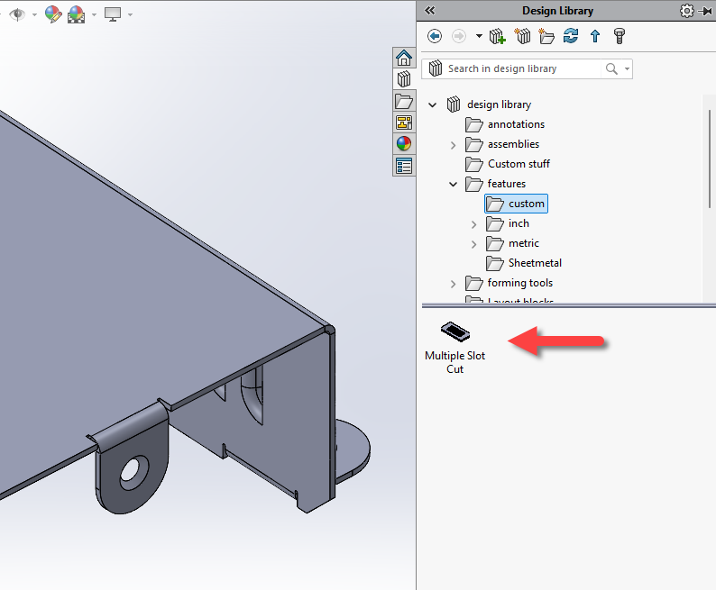Open the View Palette tab
Screen dimensions: 716x590
click(404, 123)
